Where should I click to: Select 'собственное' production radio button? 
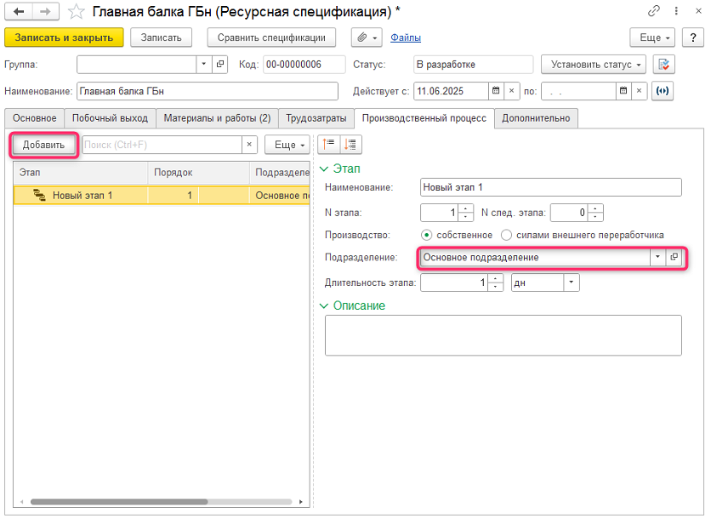point(427,235)
